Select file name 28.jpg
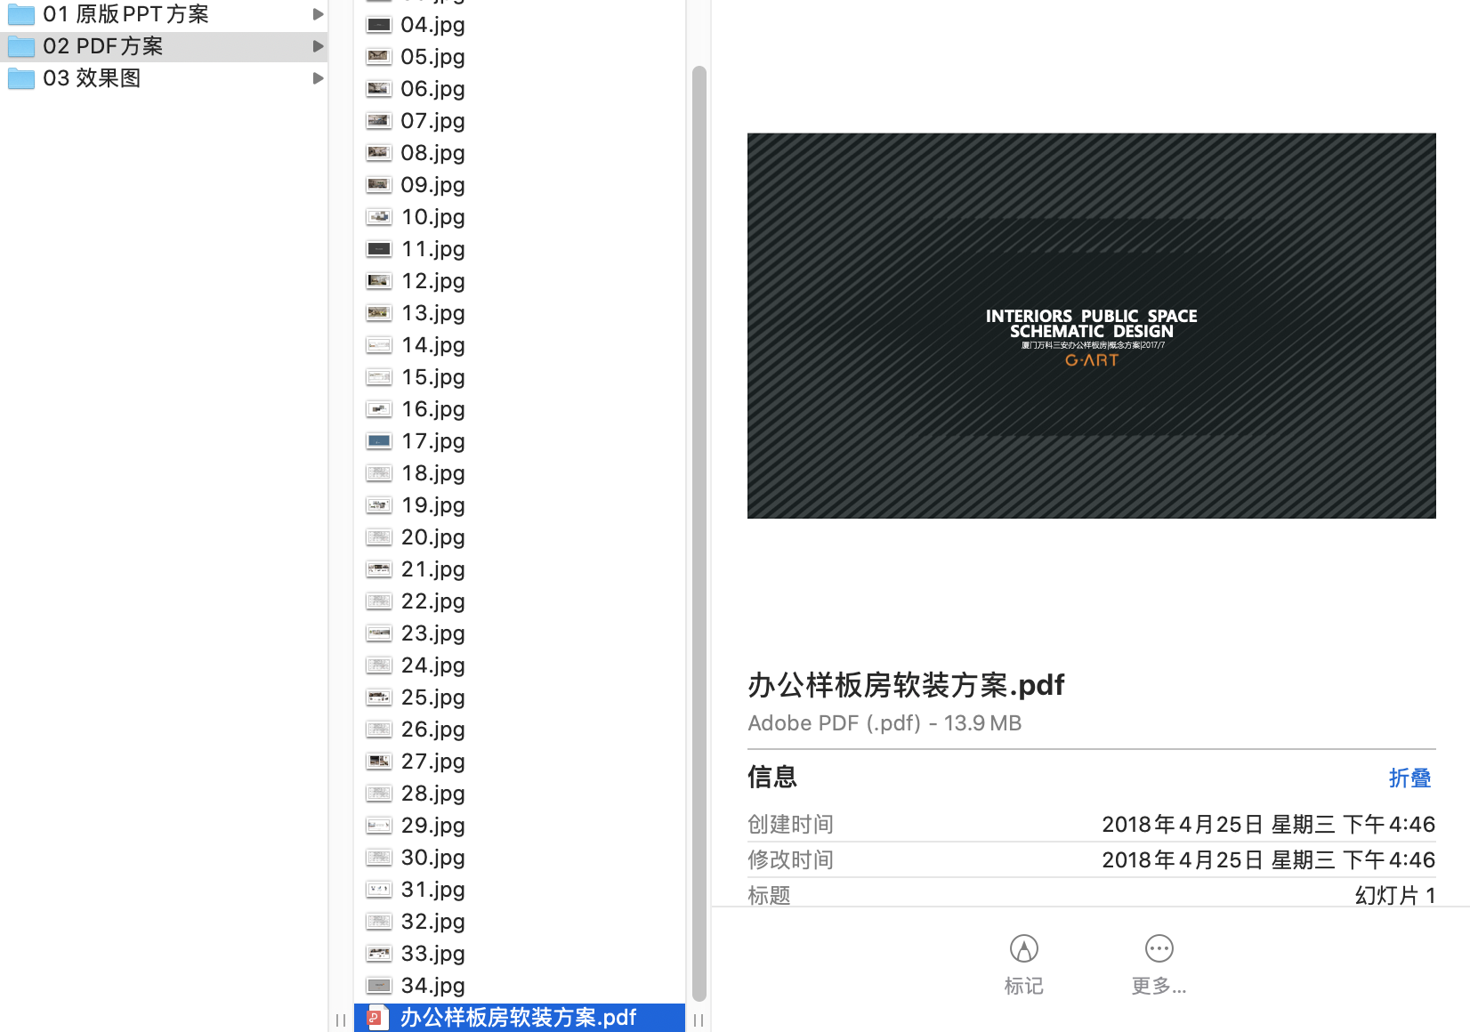 pyautogui.click(x=433, y=794)
